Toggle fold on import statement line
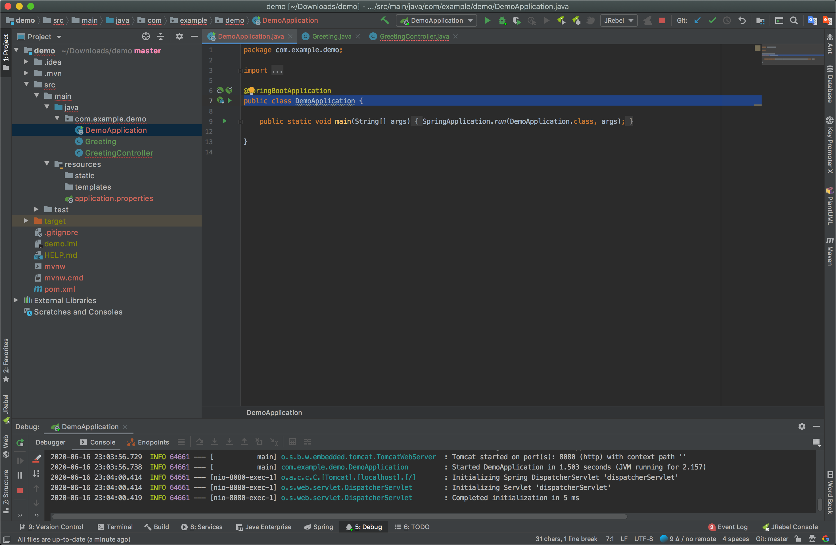The image size is (836, 545). (241, 71)
